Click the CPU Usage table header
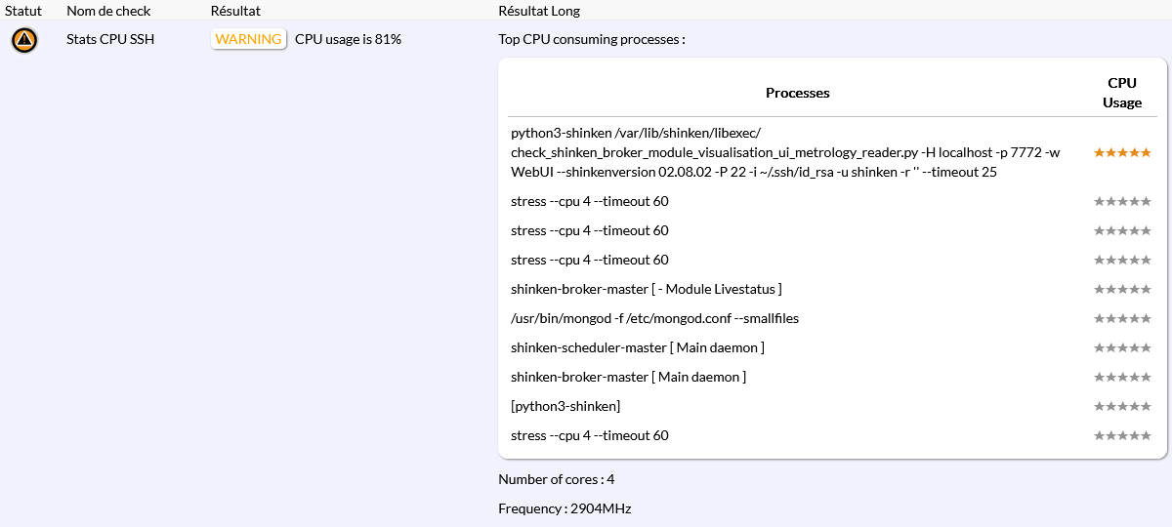The image size is (1172, 527). (1122, 93)
